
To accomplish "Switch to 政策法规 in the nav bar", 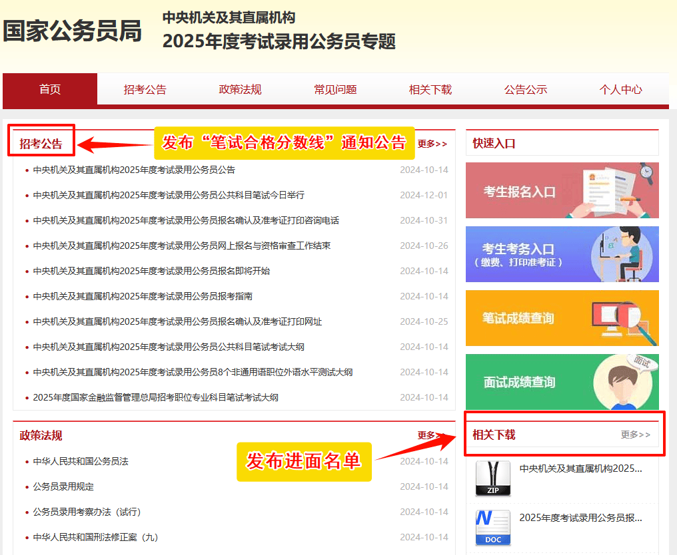I will tap(240, 89).
